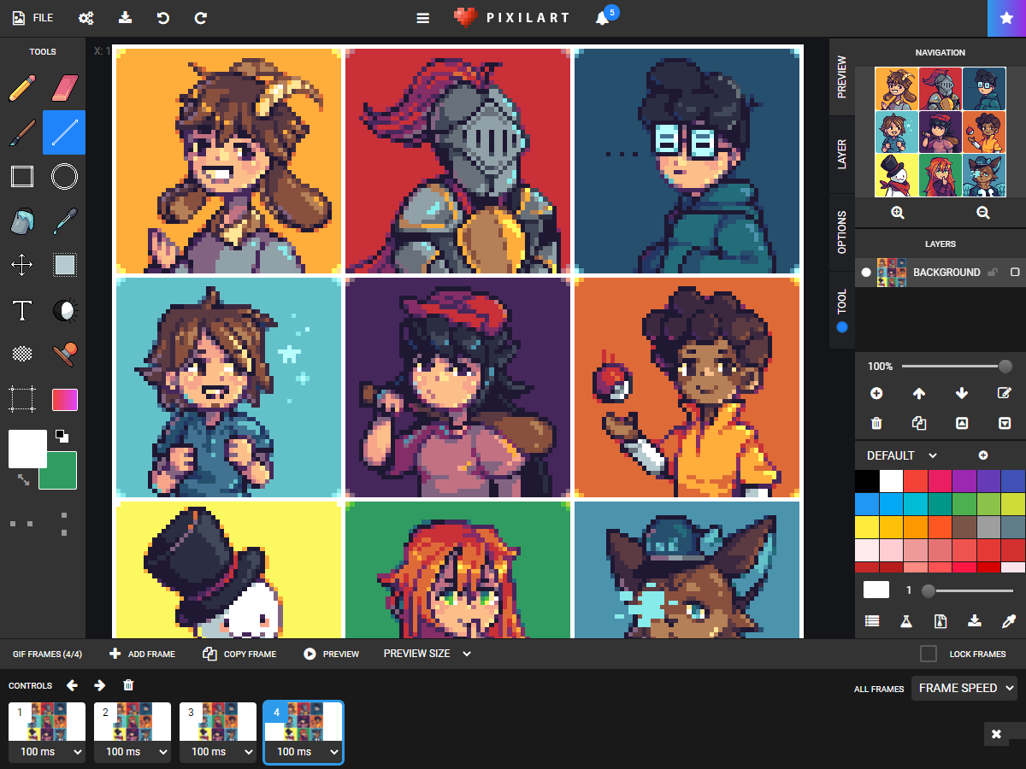Viewport: 1026px width, 769px height.
Task: Toggle the lock on the BACKGROUND layer
Action: coord(991,272)
